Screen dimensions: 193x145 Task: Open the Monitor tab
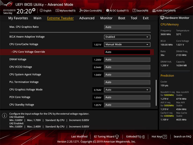coord(106,18)
